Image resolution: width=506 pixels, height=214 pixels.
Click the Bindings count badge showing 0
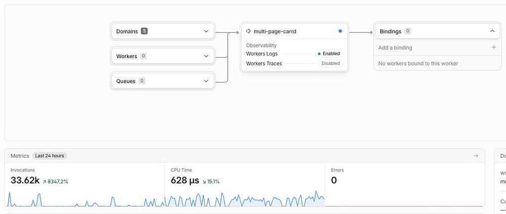pyautogui.click(x=407, y=31)
